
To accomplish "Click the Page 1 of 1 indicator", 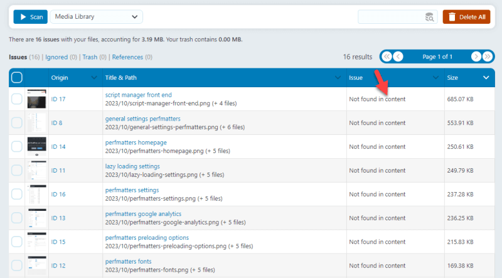I will pyautogui.click(x=437, y=56).
